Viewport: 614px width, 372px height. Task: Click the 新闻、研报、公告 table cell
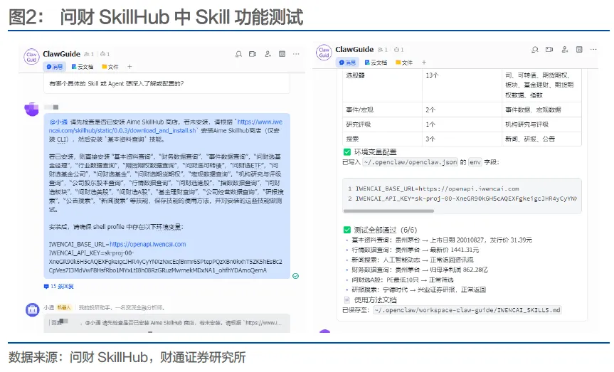point(541,139)
